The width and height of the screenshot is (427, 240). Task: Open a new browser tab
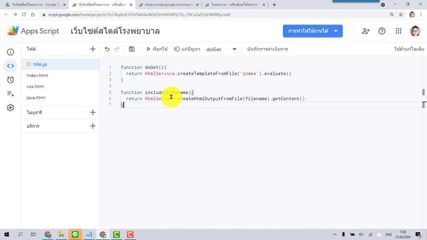(274, 5)
